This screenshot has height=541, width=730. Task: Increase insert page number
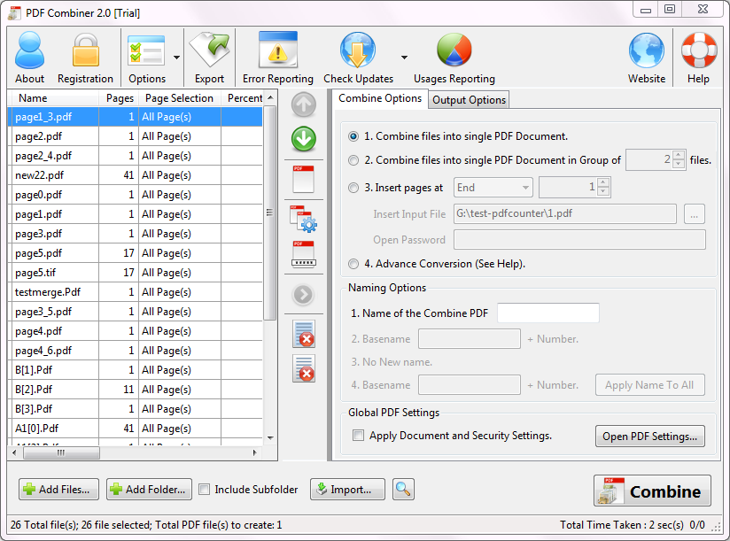(603, 182)
